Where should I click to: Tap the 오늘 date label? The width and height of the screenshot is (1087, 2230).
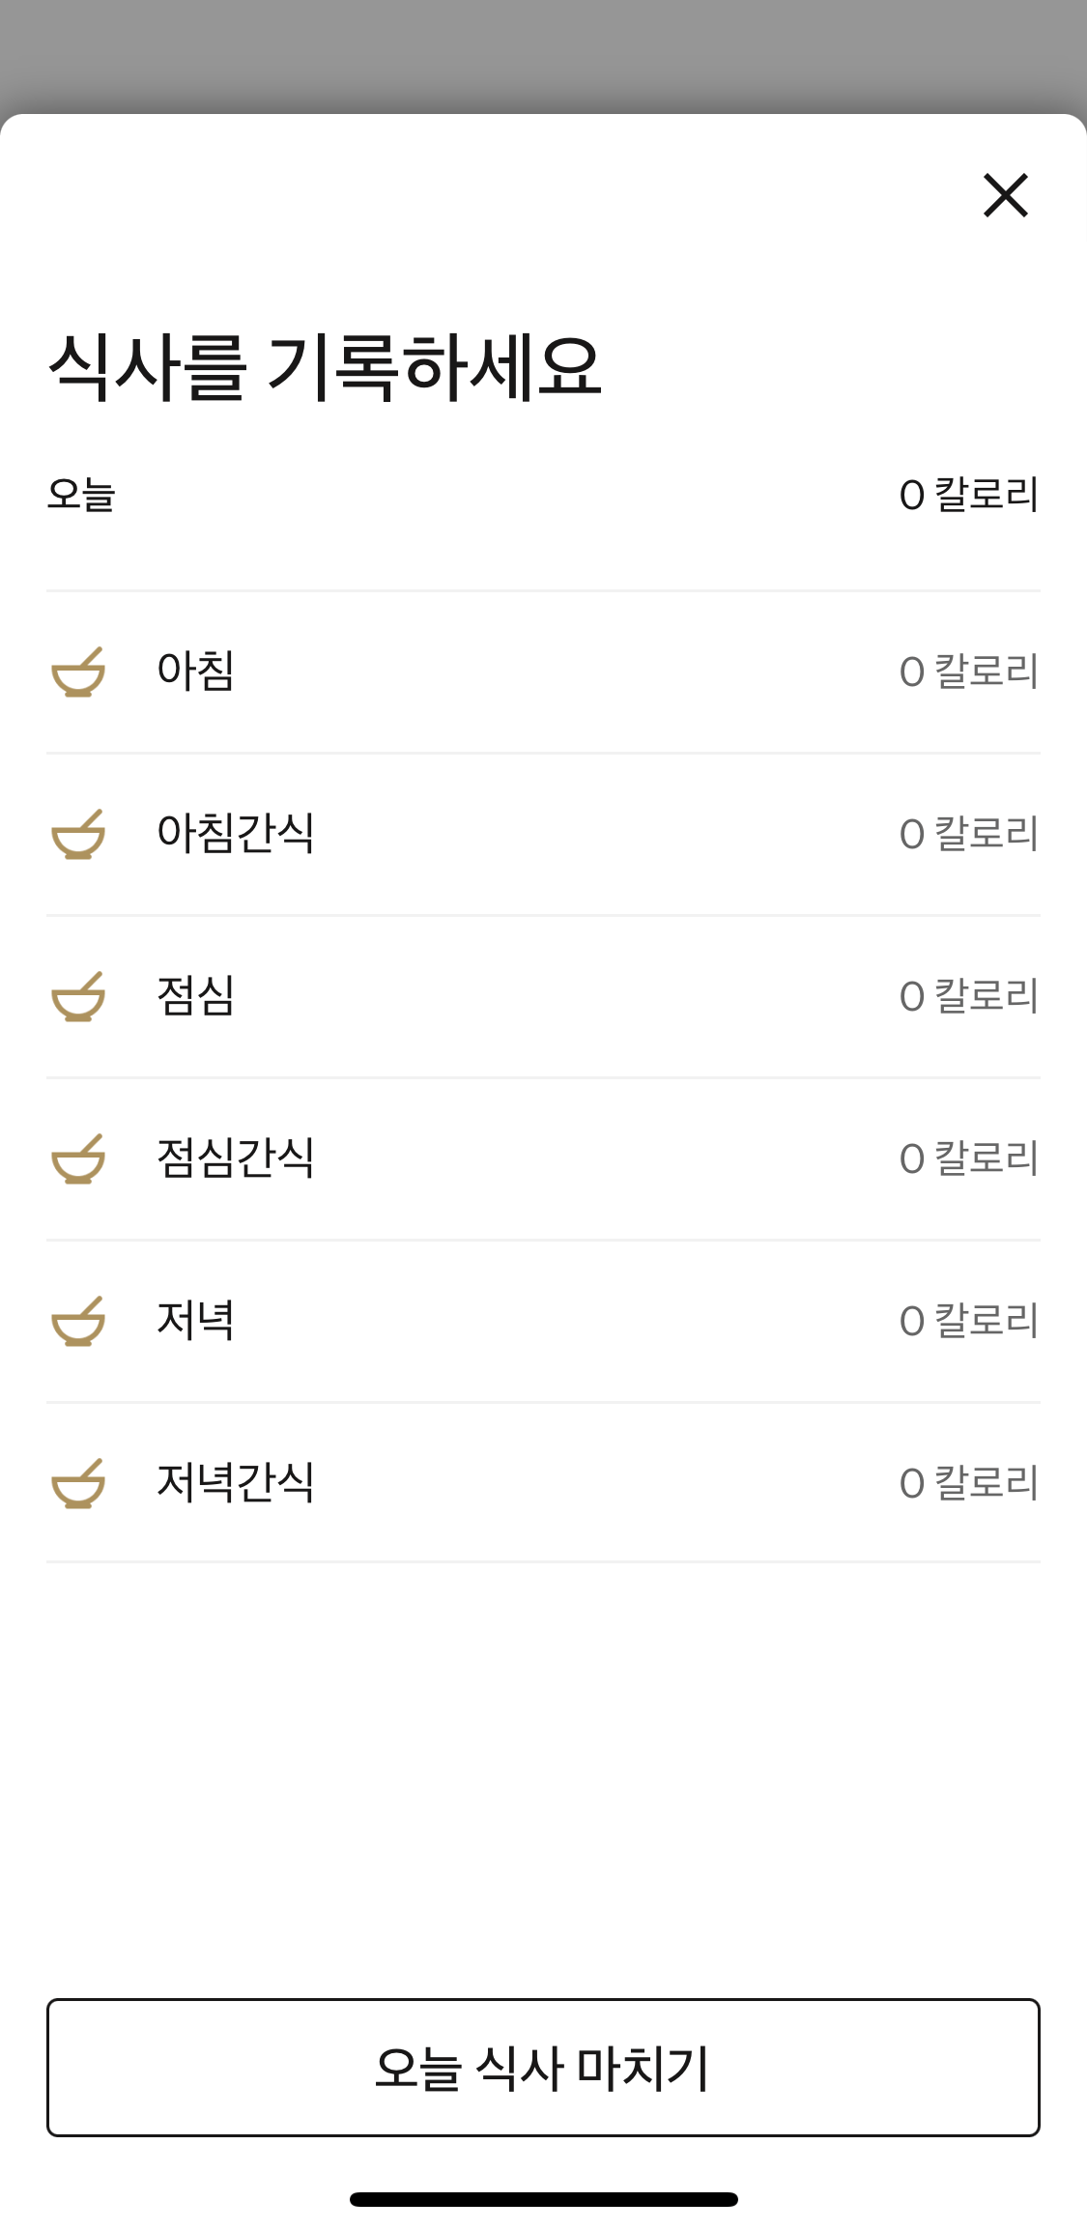(x=82, y=495)
